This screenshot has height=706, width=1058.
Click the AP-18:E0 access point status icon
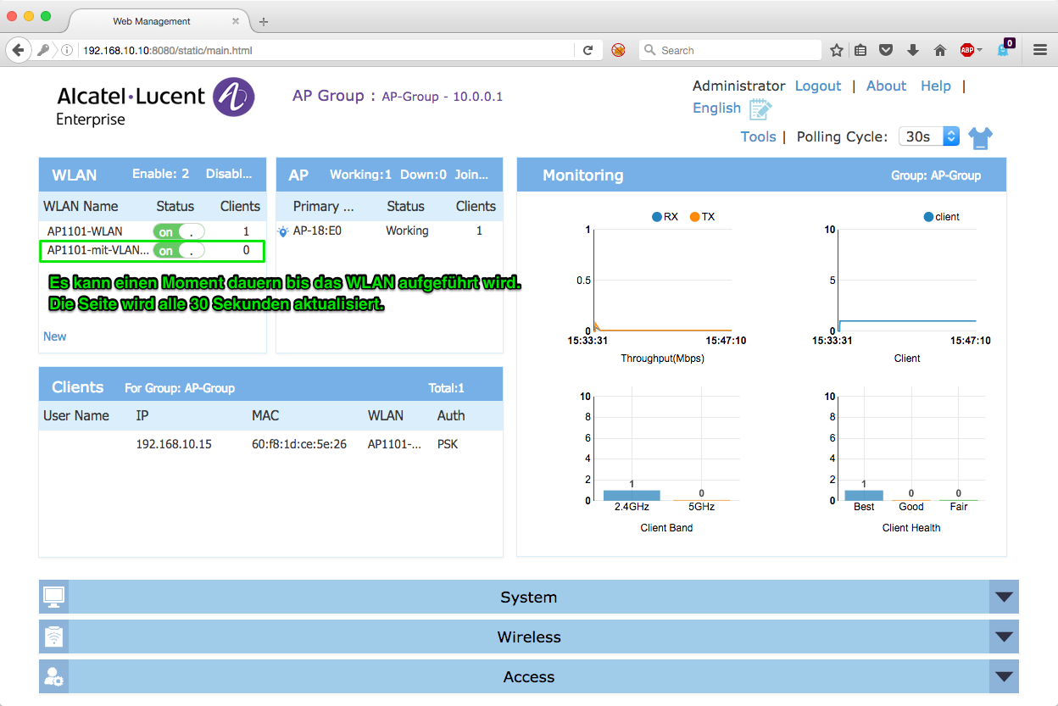(283, 231)
